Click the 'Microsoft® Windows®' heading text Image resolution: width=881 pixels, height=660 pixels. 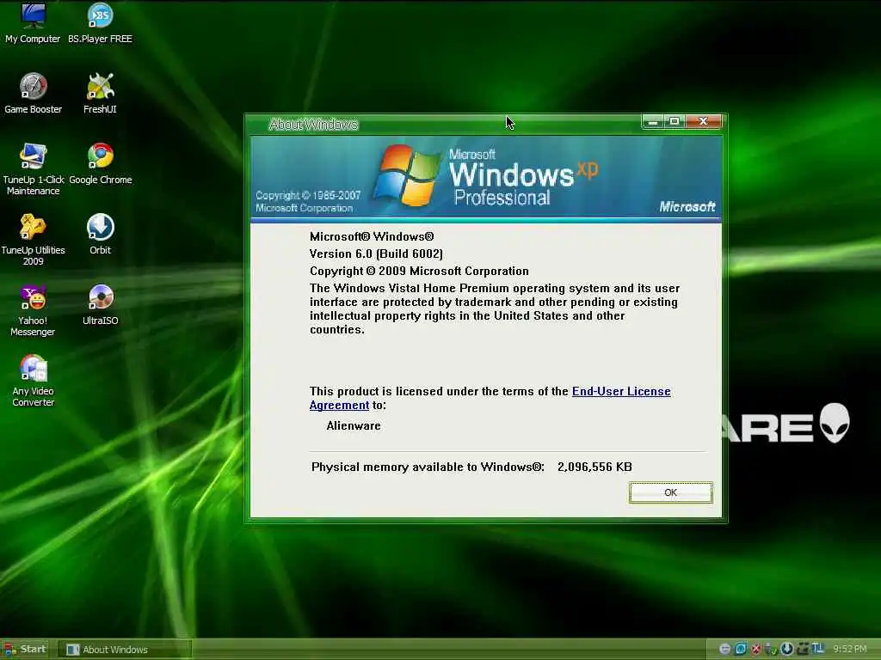pos(372,236)
